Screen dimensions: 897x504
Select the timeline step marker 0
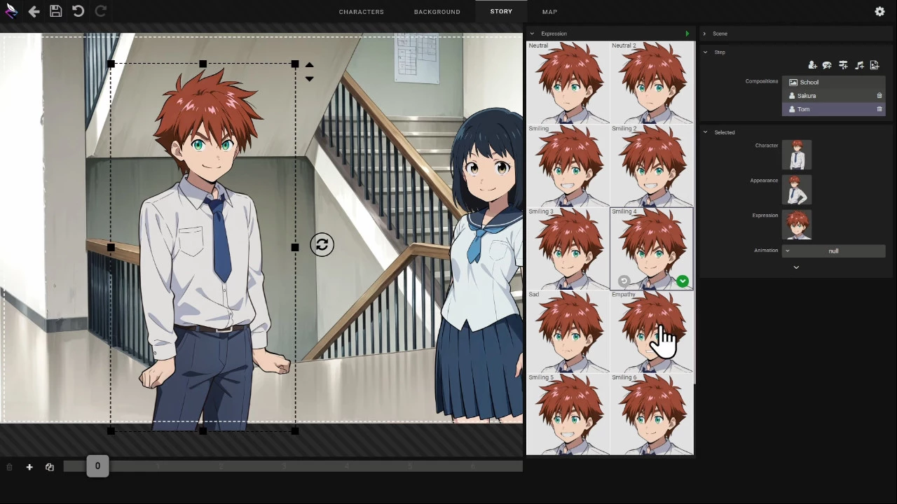pos(97,466)
